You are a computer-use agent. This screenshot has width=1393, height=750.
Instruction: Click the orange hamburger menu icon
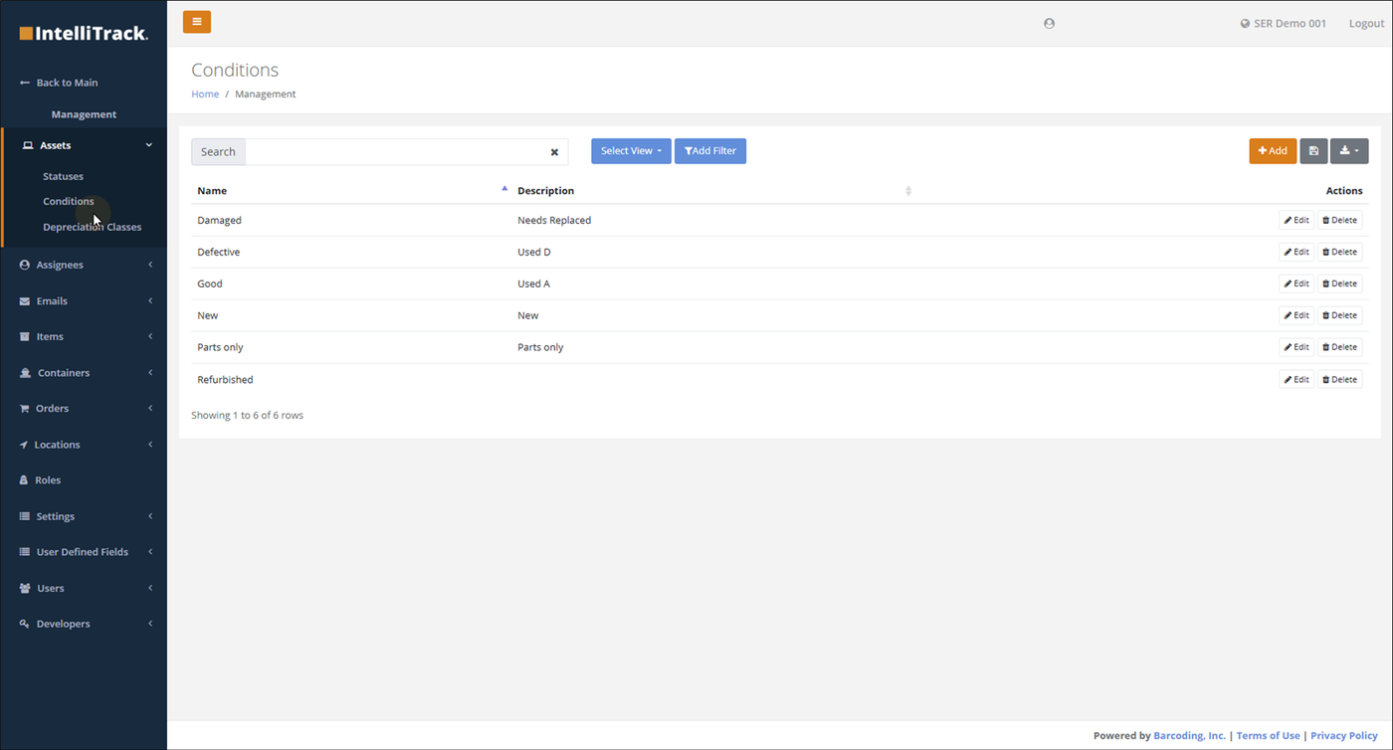[197, 22]
